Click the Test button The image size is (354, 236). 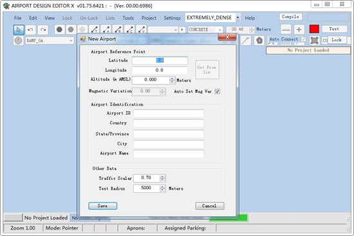[x=334, y=29]
